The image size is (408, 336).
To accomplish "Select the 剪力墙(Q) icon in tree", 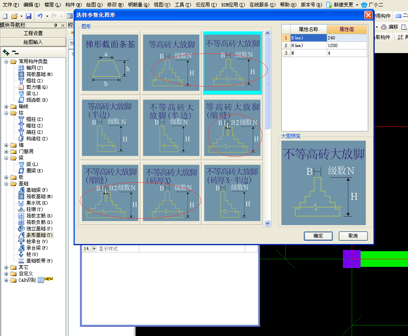I will 21,87.
